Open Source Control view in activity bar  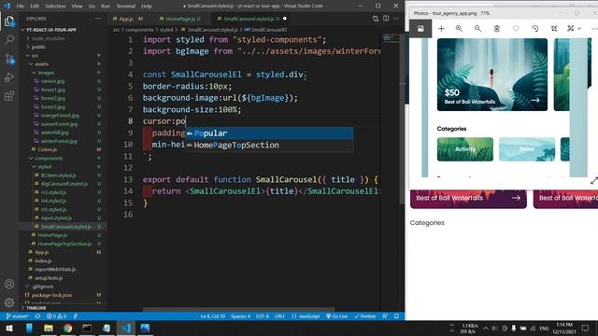9,59
